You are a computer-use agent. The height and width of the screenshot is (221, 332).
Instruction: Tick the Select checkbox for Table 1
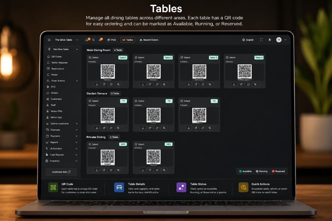coord(90,57)
